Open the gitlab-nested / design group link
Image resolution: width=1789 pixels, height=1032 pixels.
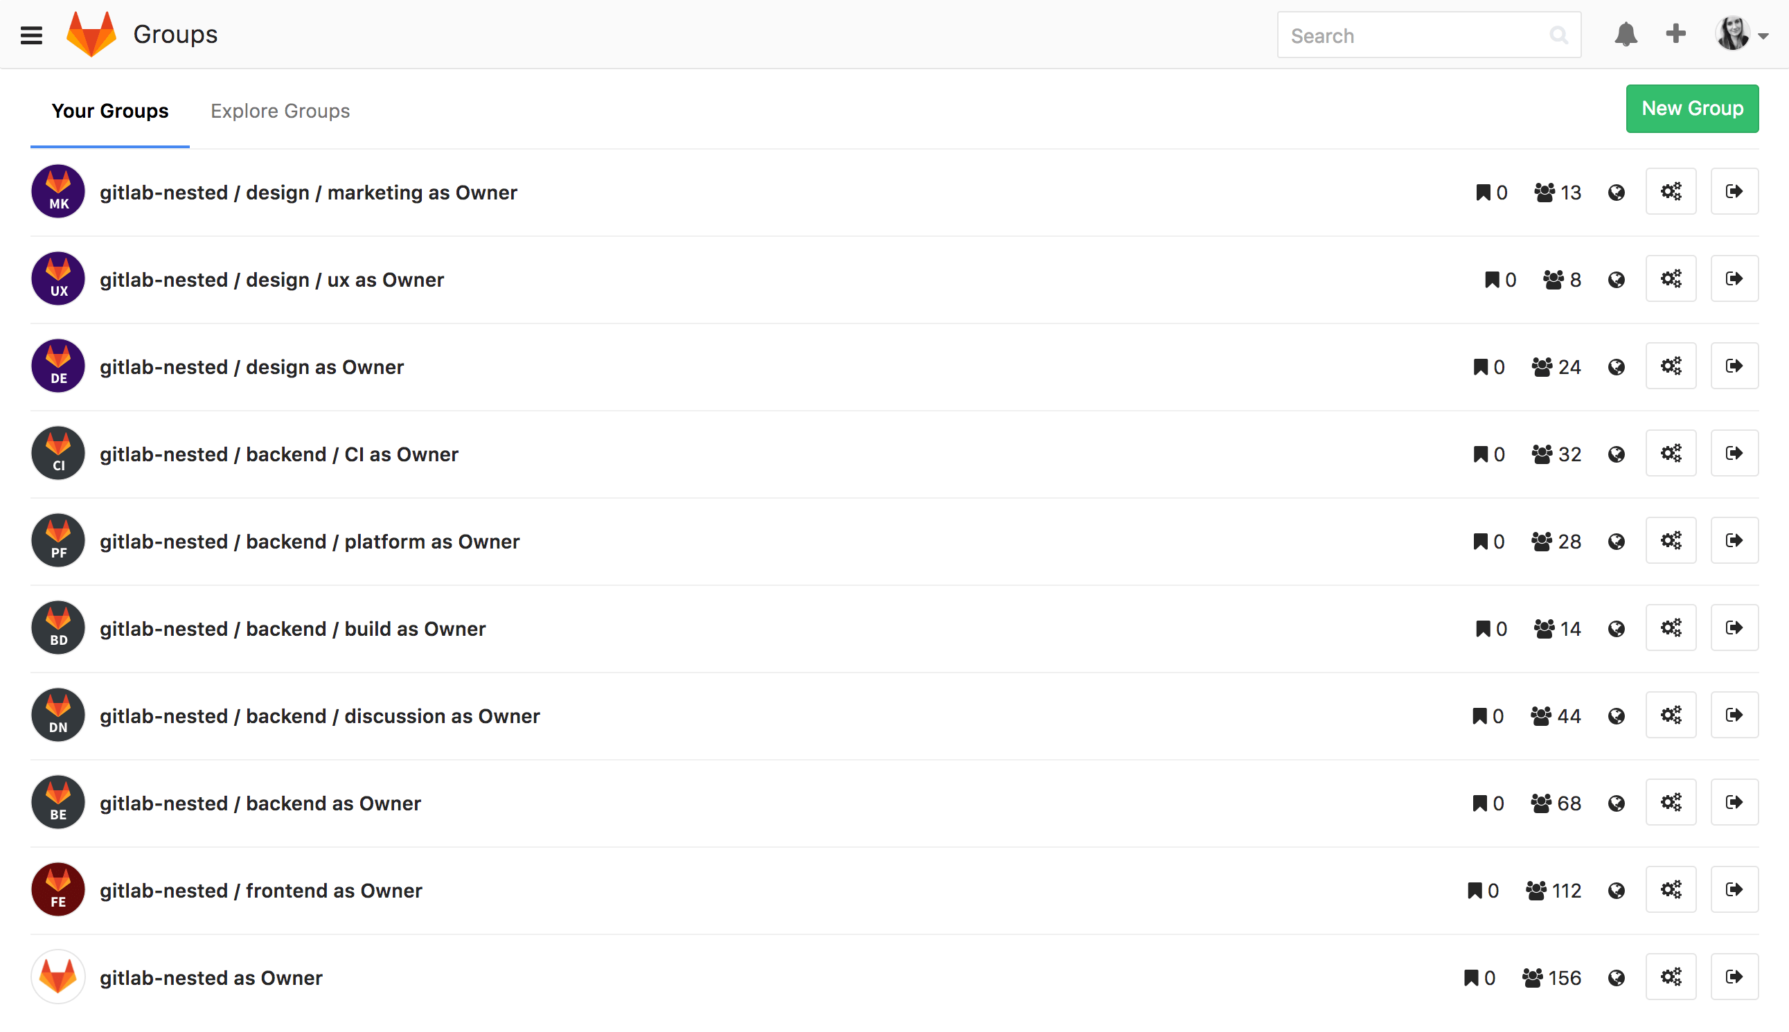pos(251,367)
